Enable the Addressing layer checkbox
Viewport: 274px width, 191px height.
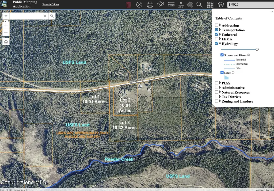[217, 25]
